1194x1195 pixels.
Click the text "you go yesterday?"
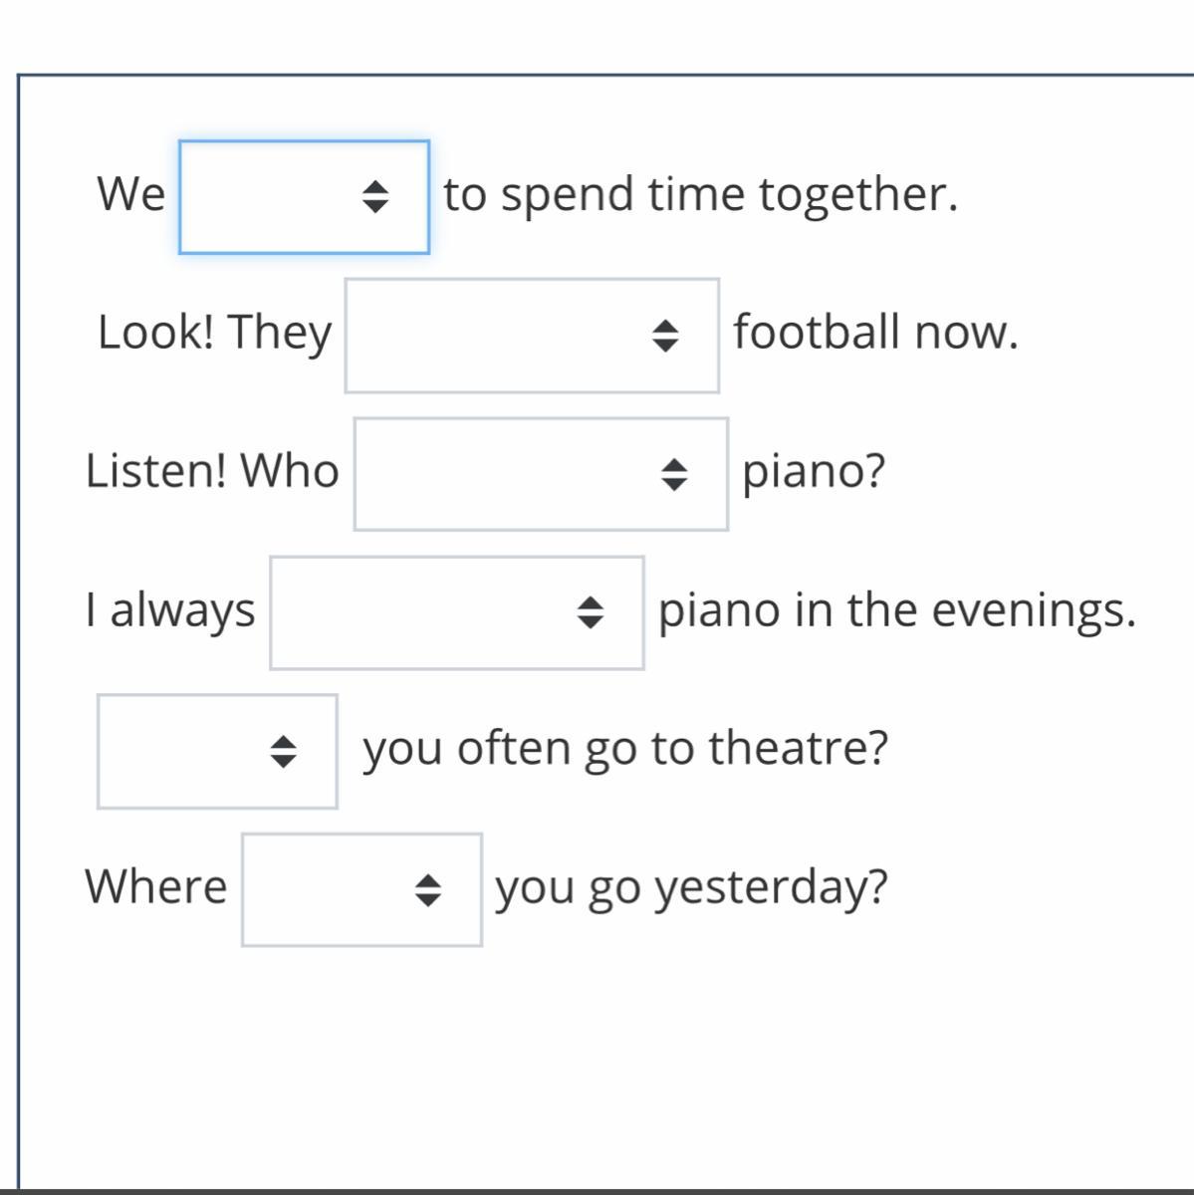[x=691, y=886]
